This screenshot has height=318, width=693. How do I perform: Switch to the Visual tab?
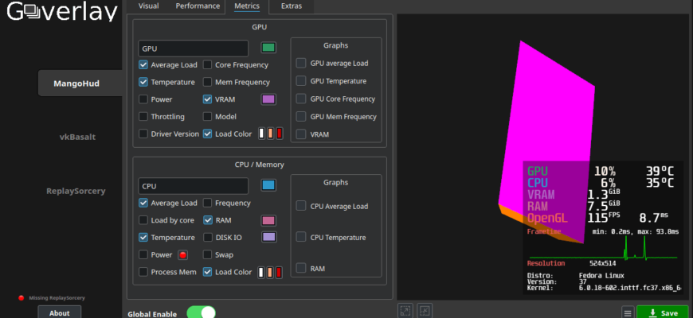(x=148, y=6)
